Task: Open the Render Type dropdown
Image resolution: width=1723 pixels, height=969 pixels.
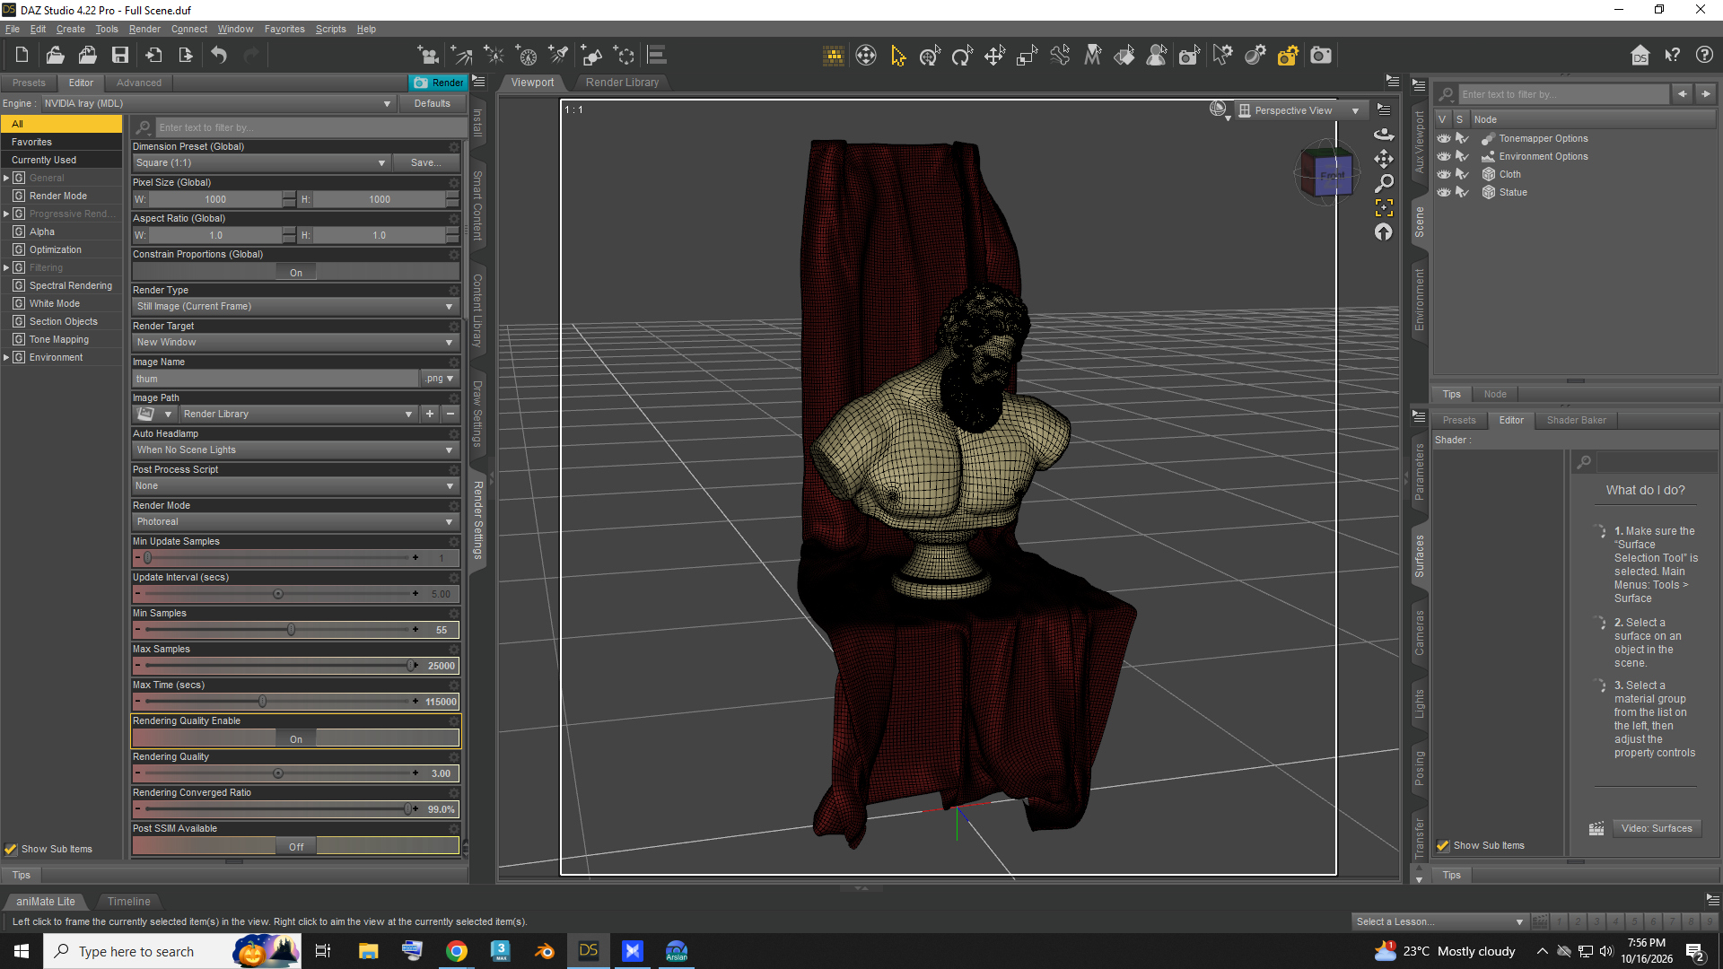Action: [296, 306]
